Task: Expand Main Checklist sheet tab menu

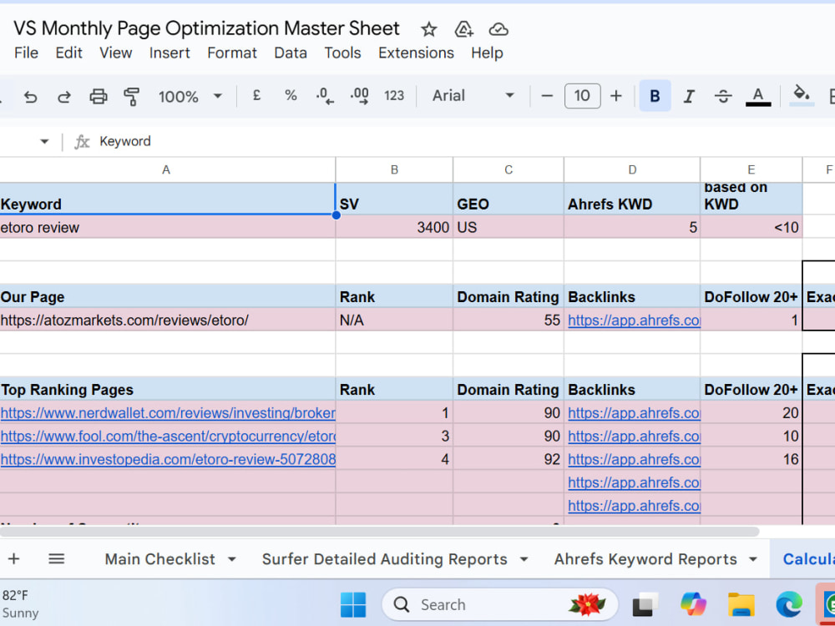Action: pyautogui.click(x=232, y=559)
